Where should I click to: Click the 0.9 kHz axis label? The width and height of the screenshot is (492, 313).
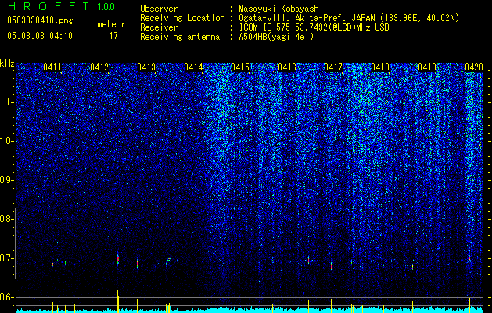[x=5, y=180]
